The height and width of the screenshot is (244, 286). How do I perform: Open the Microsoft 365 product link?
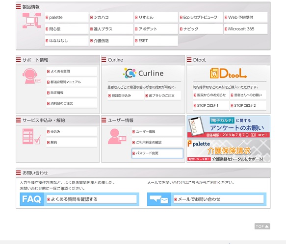pos(245,29)
